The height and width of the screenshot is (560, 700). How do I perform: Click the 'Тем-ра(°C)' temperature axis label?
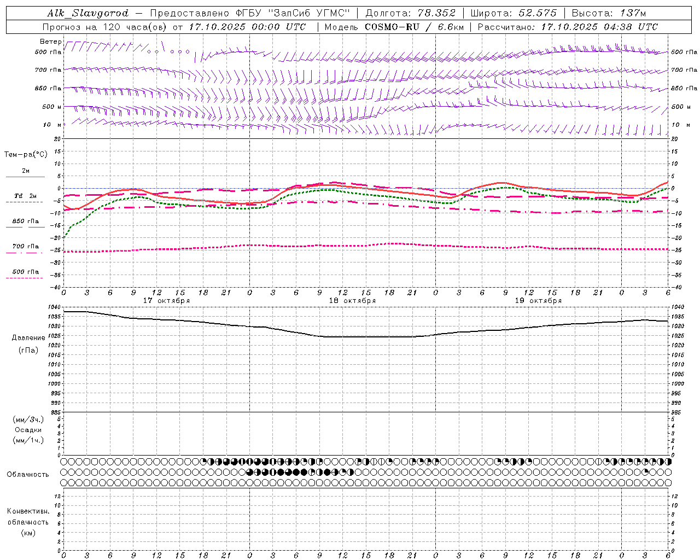click(x=26, y=155)
